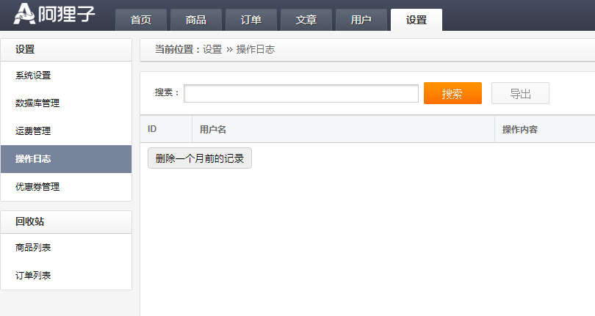The image size is (595, 316).
Task: Focus the 搜索 text input field
Action: [300, 94]
